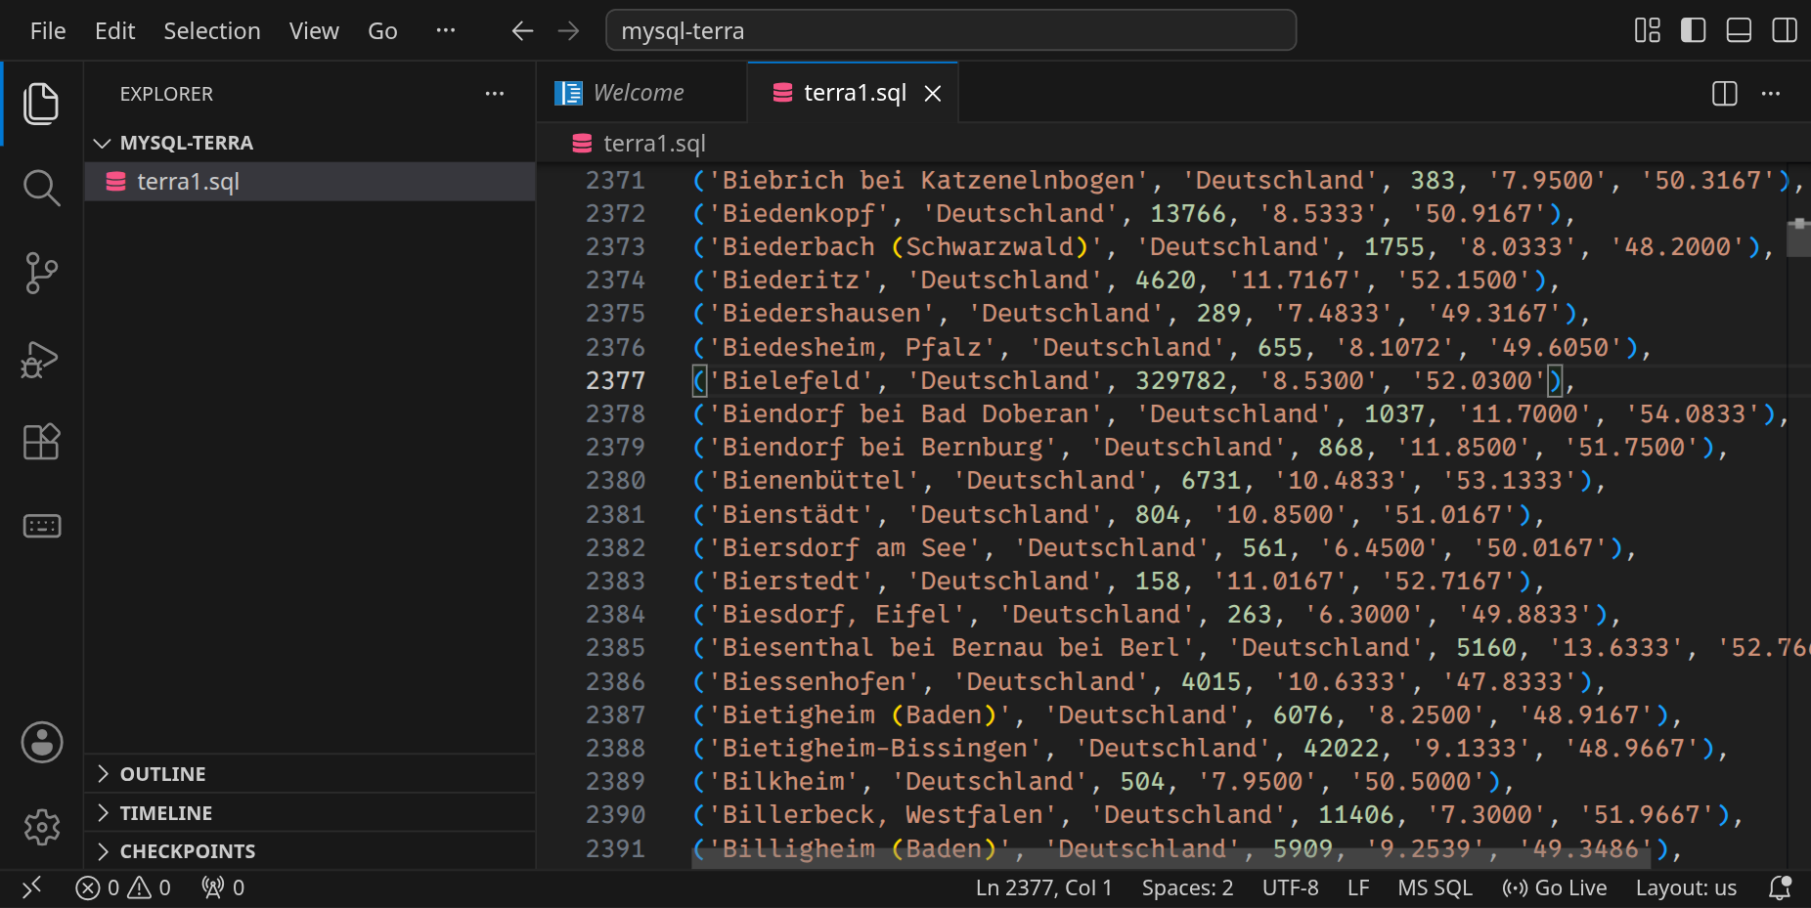This screenshot has width=1811, height=908.
Task: Collapse the MYSQL-TERRA folder section
Action: pos(310,143)
